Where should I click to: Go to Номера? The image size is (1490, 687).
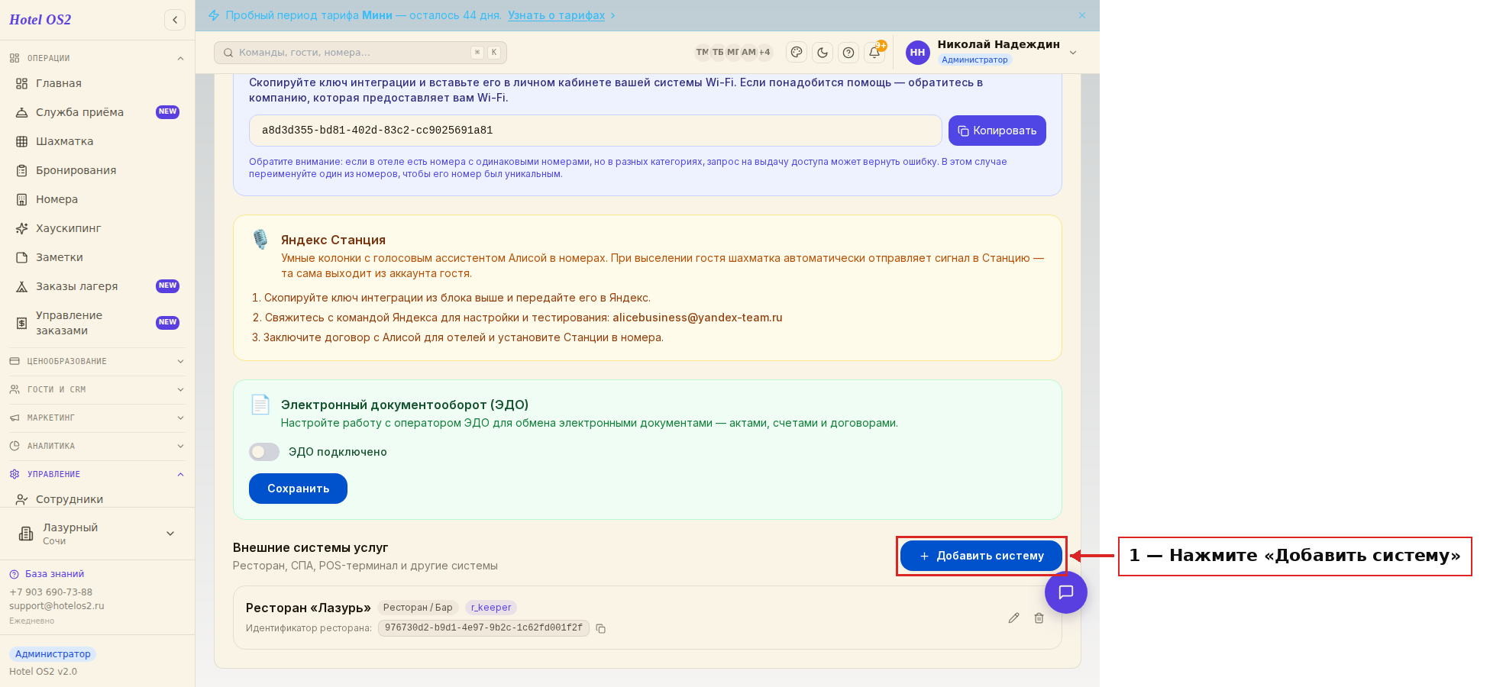tap(97, 199)
